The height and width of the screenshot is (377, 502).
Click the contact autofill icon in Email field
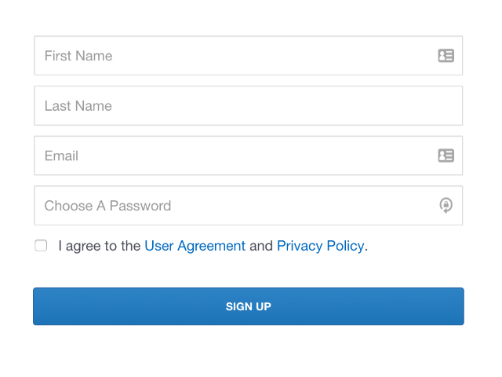[446, 156]
